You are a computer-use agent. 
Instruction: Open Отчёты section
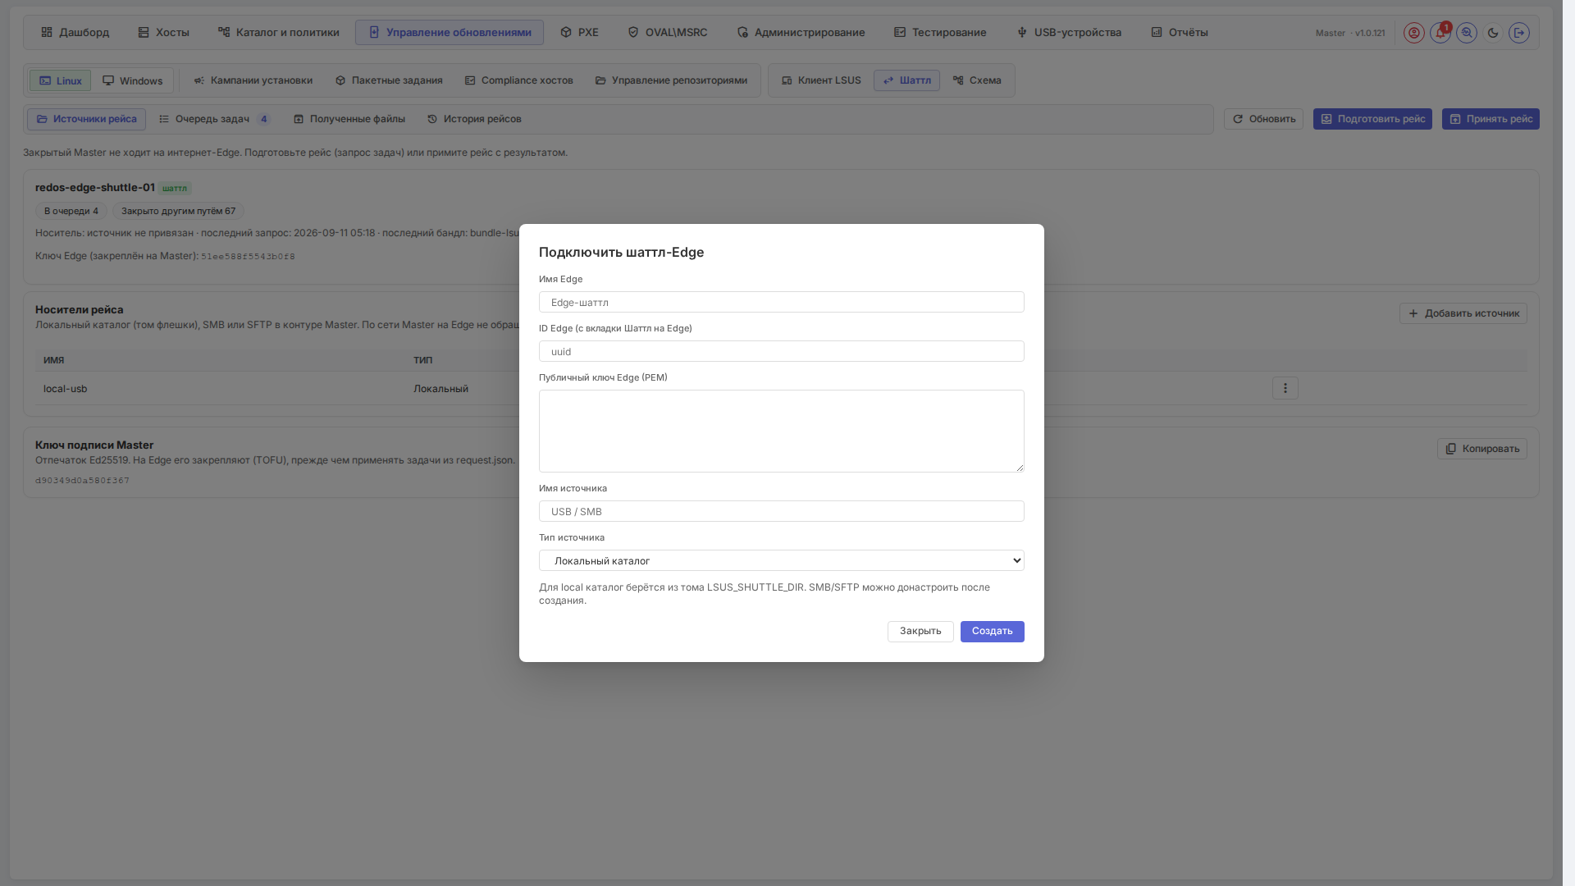pyautogui.click(x=1180, y=33)
